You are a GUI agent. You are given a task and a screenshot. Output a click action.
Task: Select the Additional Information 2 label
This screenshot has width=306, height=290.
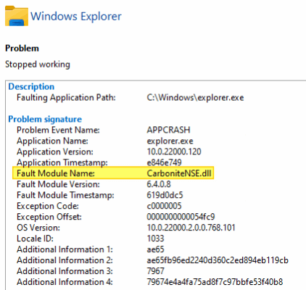coord(65,260)
